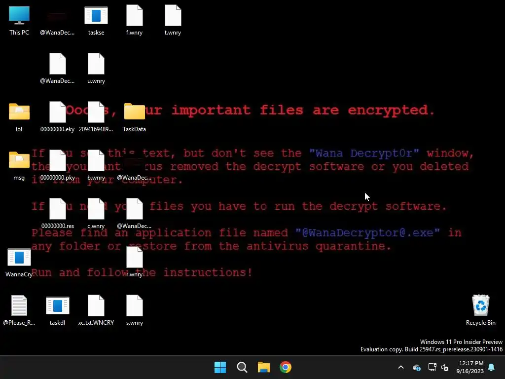Show hidden system tray icons

pyautogui.click(x=401, y=367)
